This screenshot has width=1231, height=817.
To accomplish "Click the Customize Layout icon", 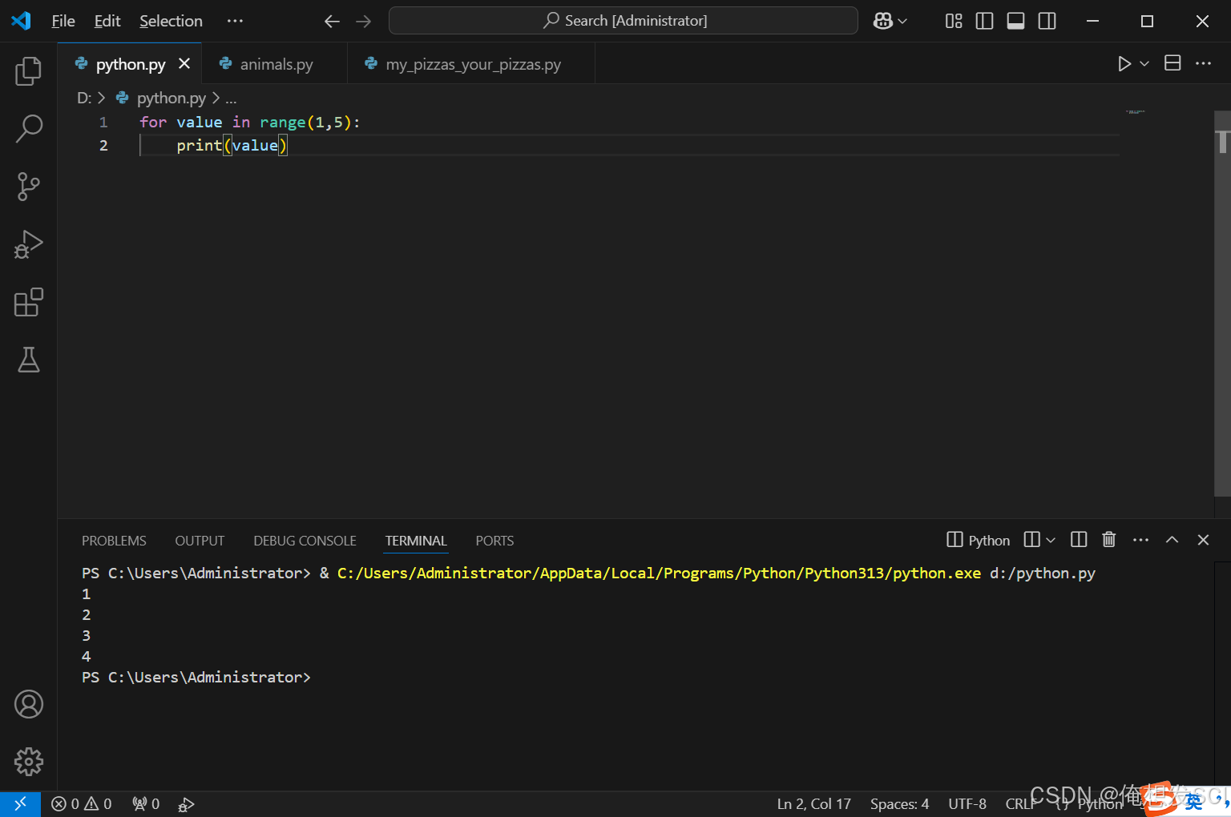I will [954, 21].
